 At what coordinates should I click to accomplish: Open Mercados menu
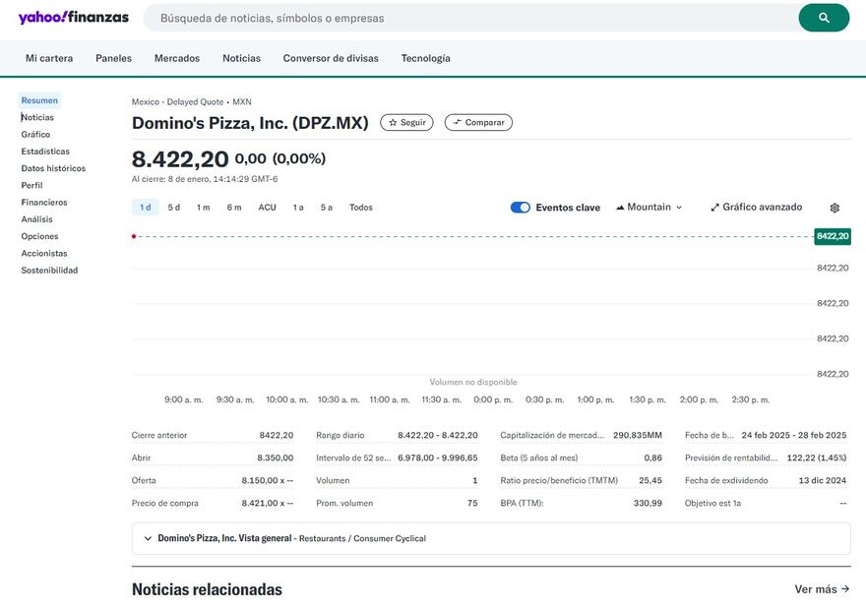click(x=177, y=58)
